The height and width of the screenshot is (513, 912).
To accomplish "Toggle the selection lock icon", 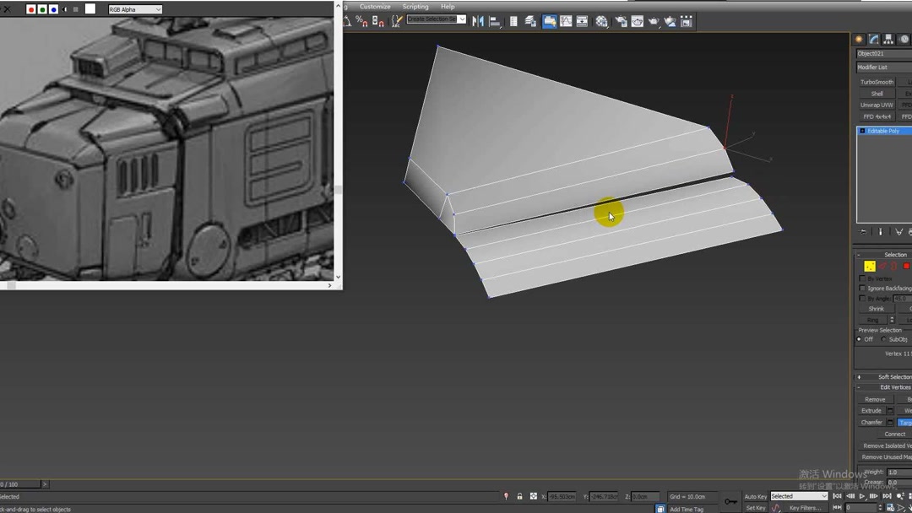I will click(519, 496).
